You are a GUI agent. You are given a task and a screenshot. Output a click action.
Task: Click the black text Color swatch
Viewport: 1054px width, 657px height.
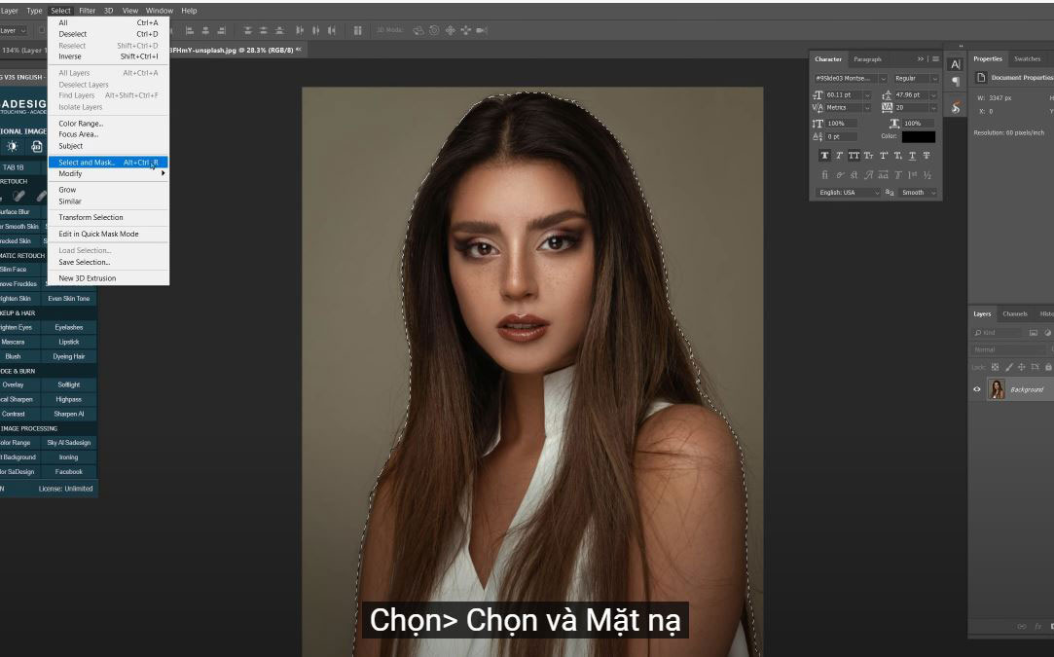918,137
